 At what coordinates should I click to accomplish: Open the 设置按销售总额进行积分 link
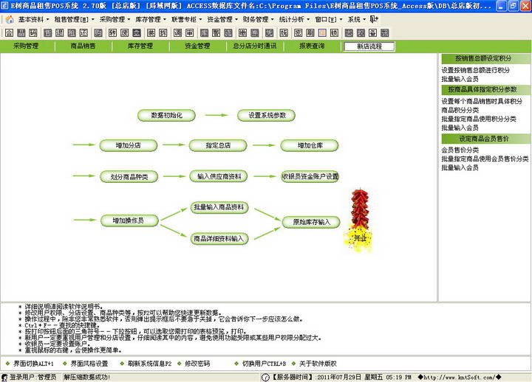[x=475, y=70]
